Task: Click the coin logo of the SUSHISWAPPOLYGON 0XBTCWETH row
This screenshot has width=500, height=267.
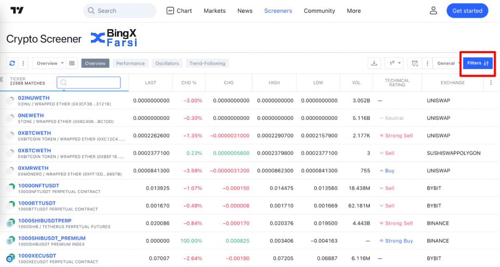Action: tap(11, 153)
